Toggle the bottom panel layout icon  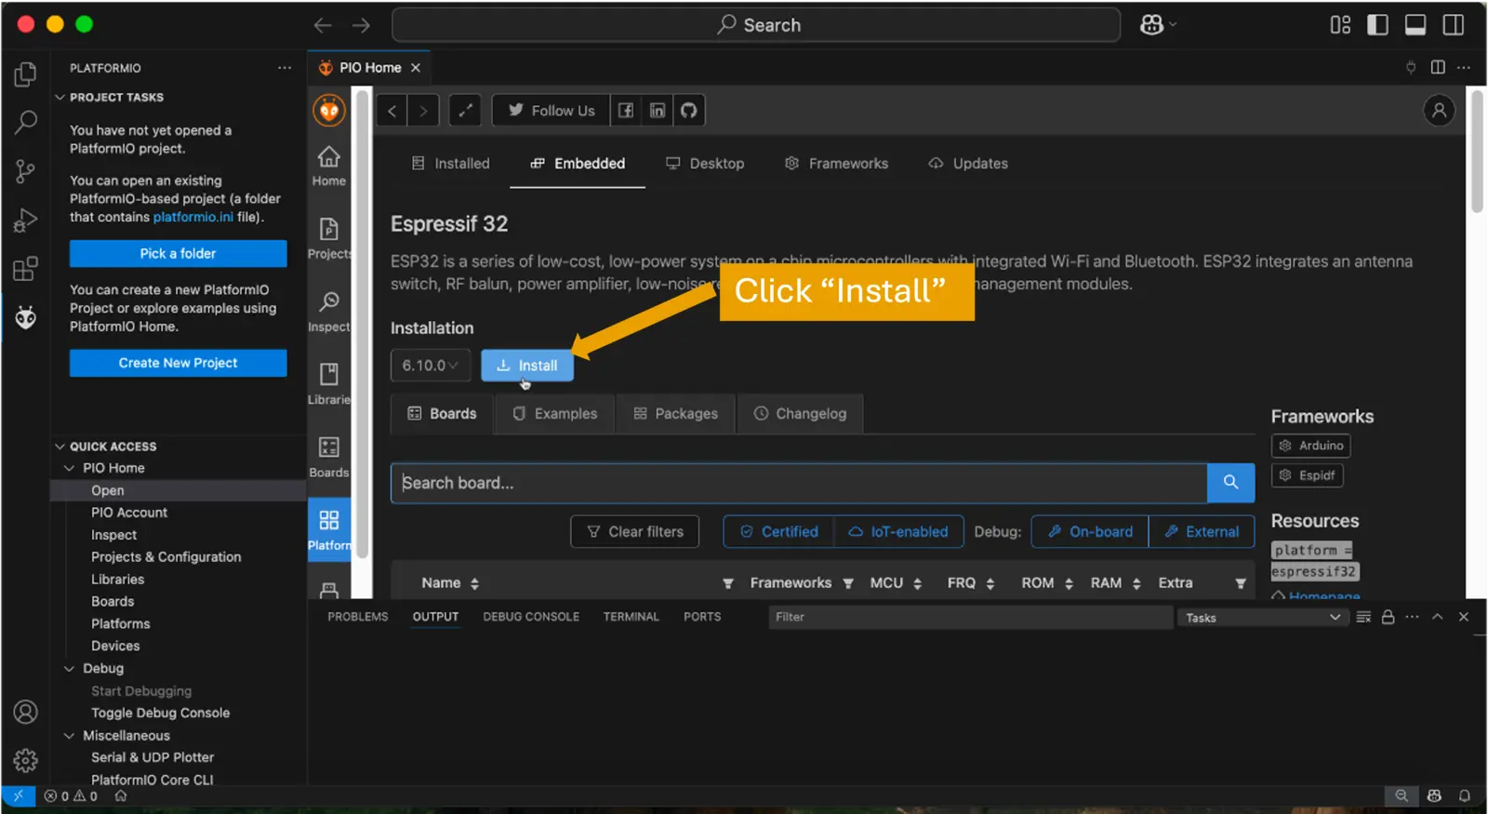[1415, 25]
